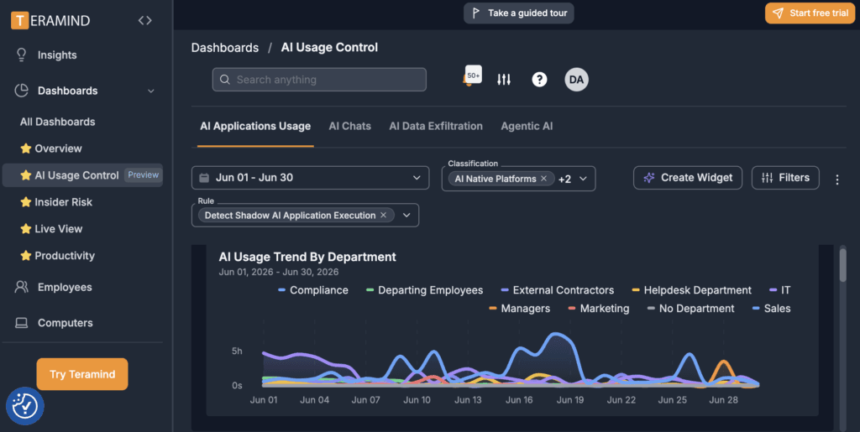Image resolution: width=860 pixels, height=432 pixels.
Task: Switch to the AI Data Exfiltration tab
Action: tap(436, 126)
